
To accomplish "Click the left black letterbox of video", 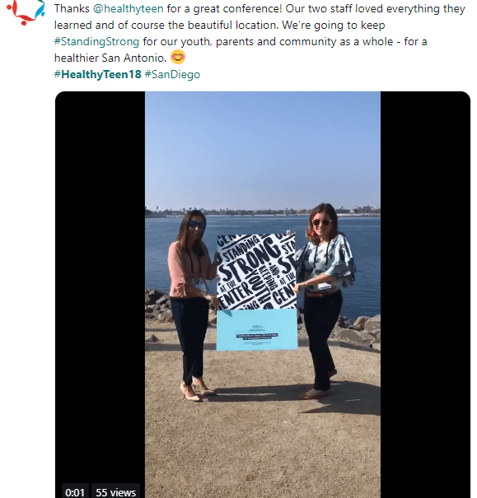I will 101,286.
